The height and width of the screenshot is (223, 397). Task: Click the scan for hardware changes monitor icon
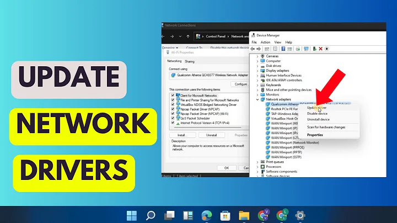306,49
